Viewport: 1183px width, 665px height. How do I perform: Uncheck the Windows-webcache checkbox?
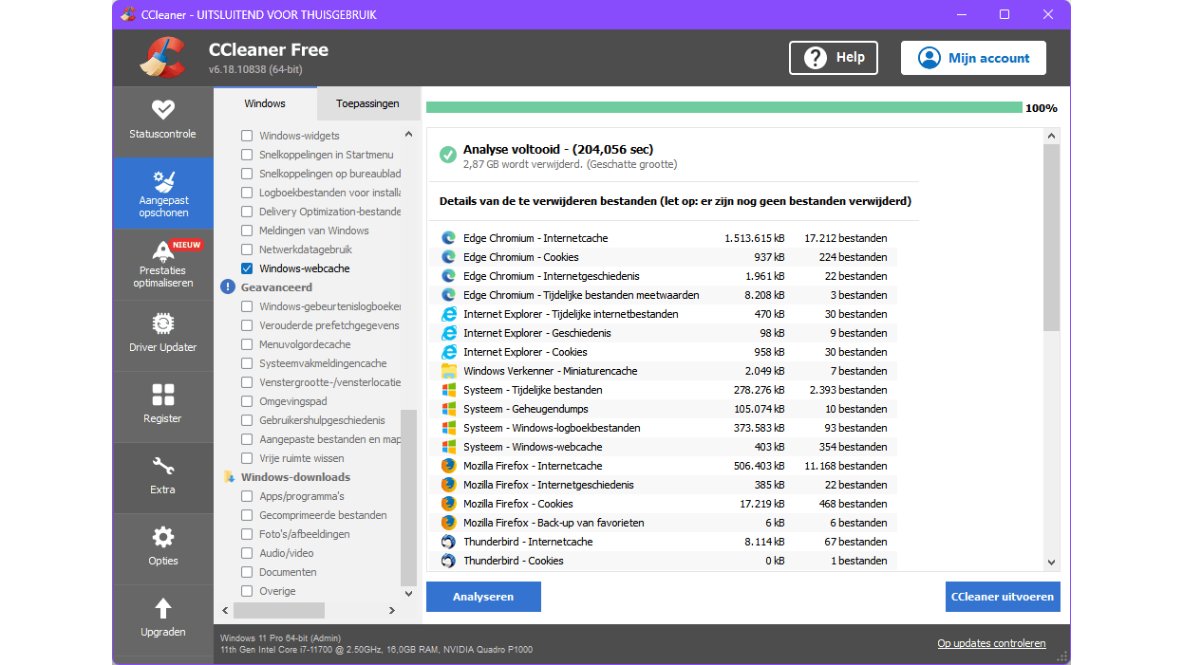click(x=247, y=268)
